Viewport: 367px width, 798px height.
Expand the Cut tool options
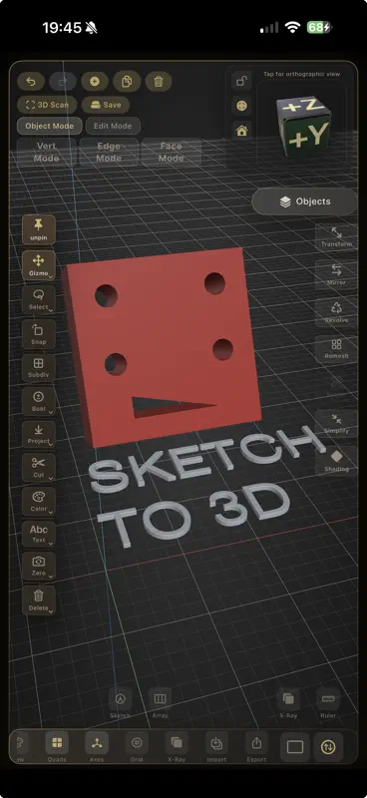39,467
